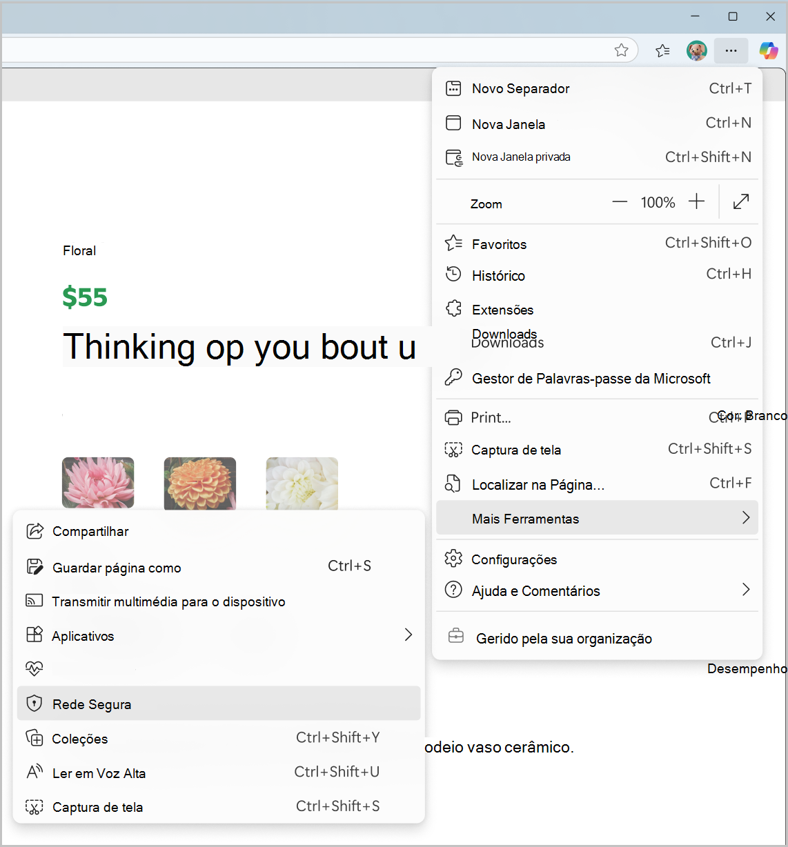Image resolution: width=788 pixels, height=847 pixels.
Task: Click the 100% zoom value
Action: (658, 202)
